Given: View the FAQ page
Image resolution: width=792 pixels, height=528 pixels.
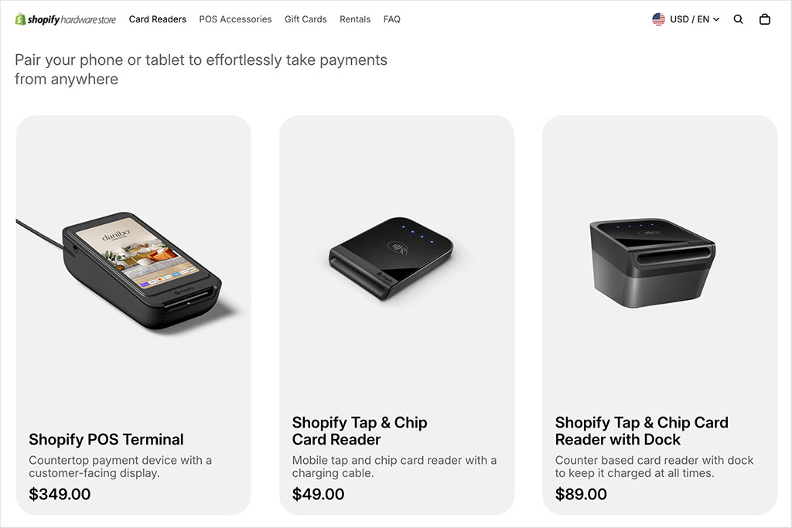Looking at the screenshot, I should pos(392,19).
